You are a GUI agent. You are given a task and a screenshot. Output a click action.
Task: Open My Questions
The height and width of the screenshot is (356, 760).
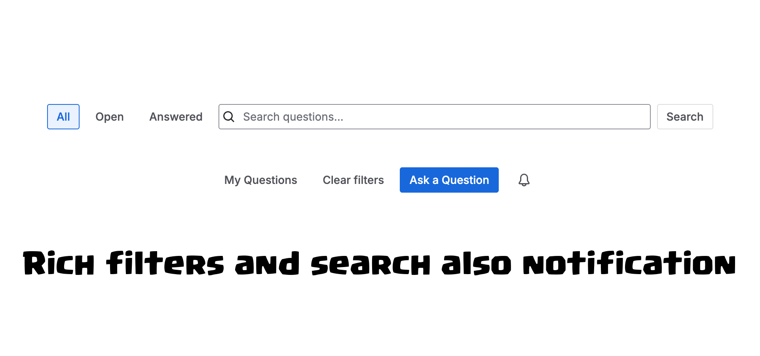(260, 180)
